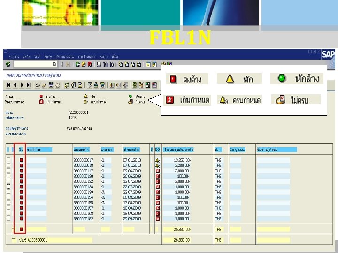This screenshot has height=253, width=338.
Task: Click the document date column header
Action: (x=131, y=149)
